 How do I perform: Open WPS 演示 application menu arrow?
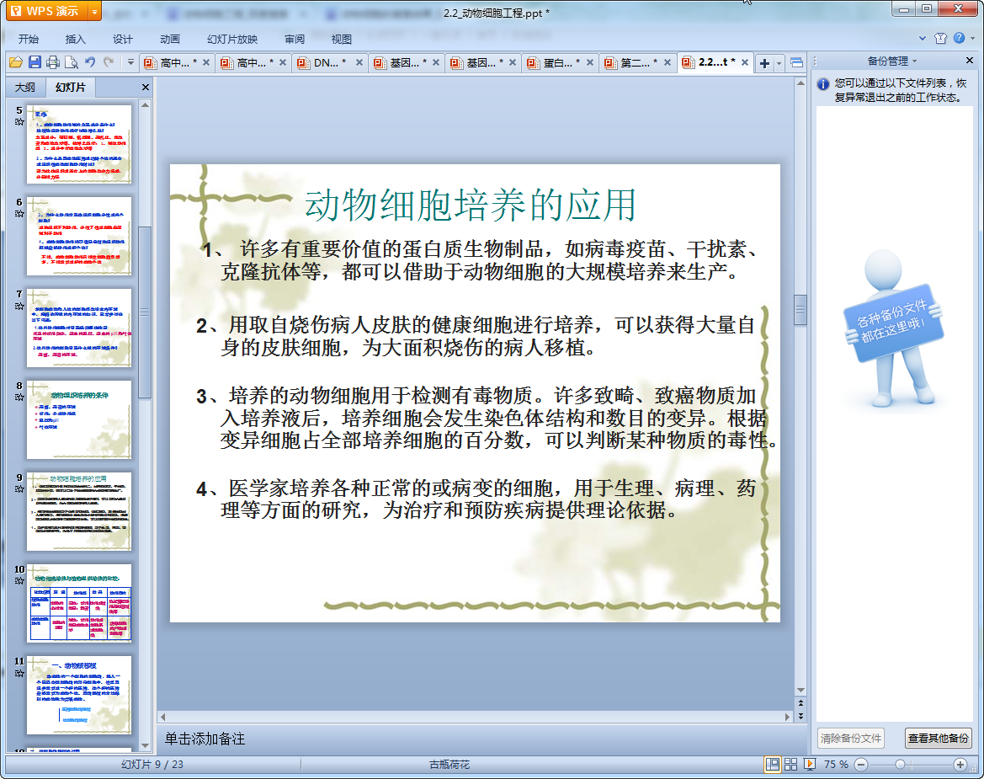point(94,11)
